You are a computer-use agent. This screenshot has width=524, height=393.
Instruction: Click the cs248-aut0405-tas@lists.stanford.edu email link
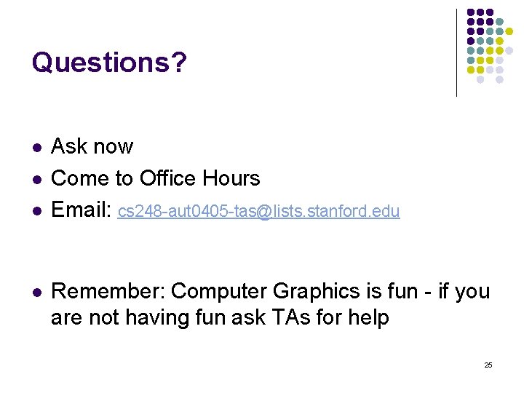pos(258,212)
